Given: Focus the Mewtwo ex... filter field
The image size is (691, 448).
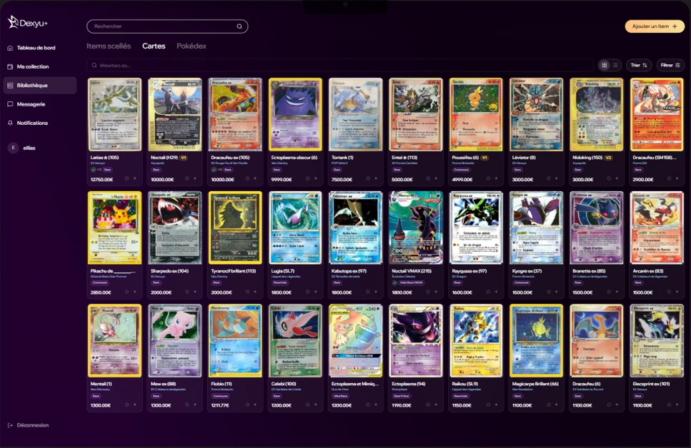Looking at the screenshot, I should click(339, 65).
